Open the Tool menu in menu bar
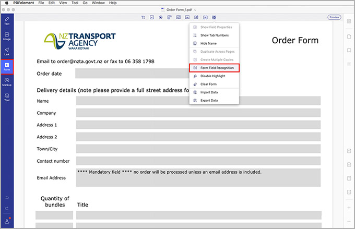Screen dimensions: 355x229 75,3
